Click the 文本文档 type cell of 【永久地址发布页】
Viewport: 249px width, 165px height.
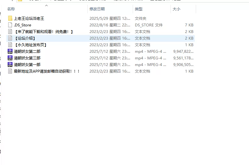click(142, 45)
